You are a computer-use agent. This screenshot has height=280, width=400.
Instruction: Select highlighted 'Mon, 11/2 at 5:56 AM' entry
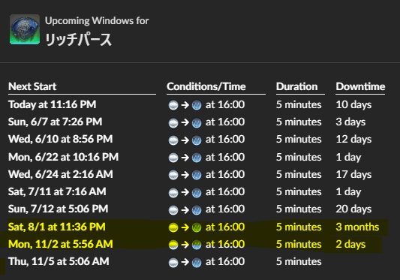[61, 244]
